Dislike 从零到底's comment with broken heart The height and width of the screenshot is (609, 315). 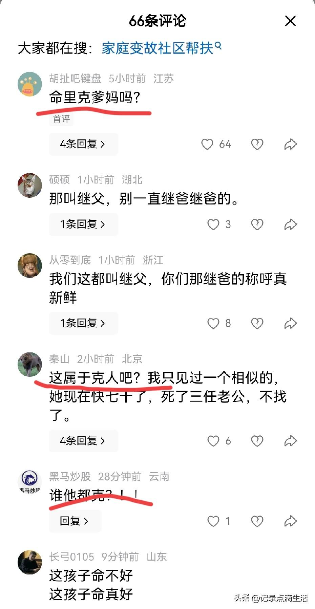(257, 323)
